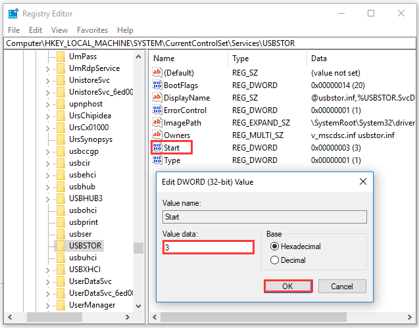Viewport: 419px width, 328px height.
Task: Click the usbprint folder icon
Action: [61, 222]
